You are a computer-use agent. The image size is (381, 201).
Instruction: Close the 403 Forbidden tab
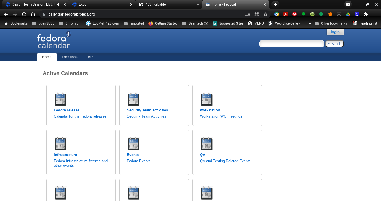[x=198, y=4]
